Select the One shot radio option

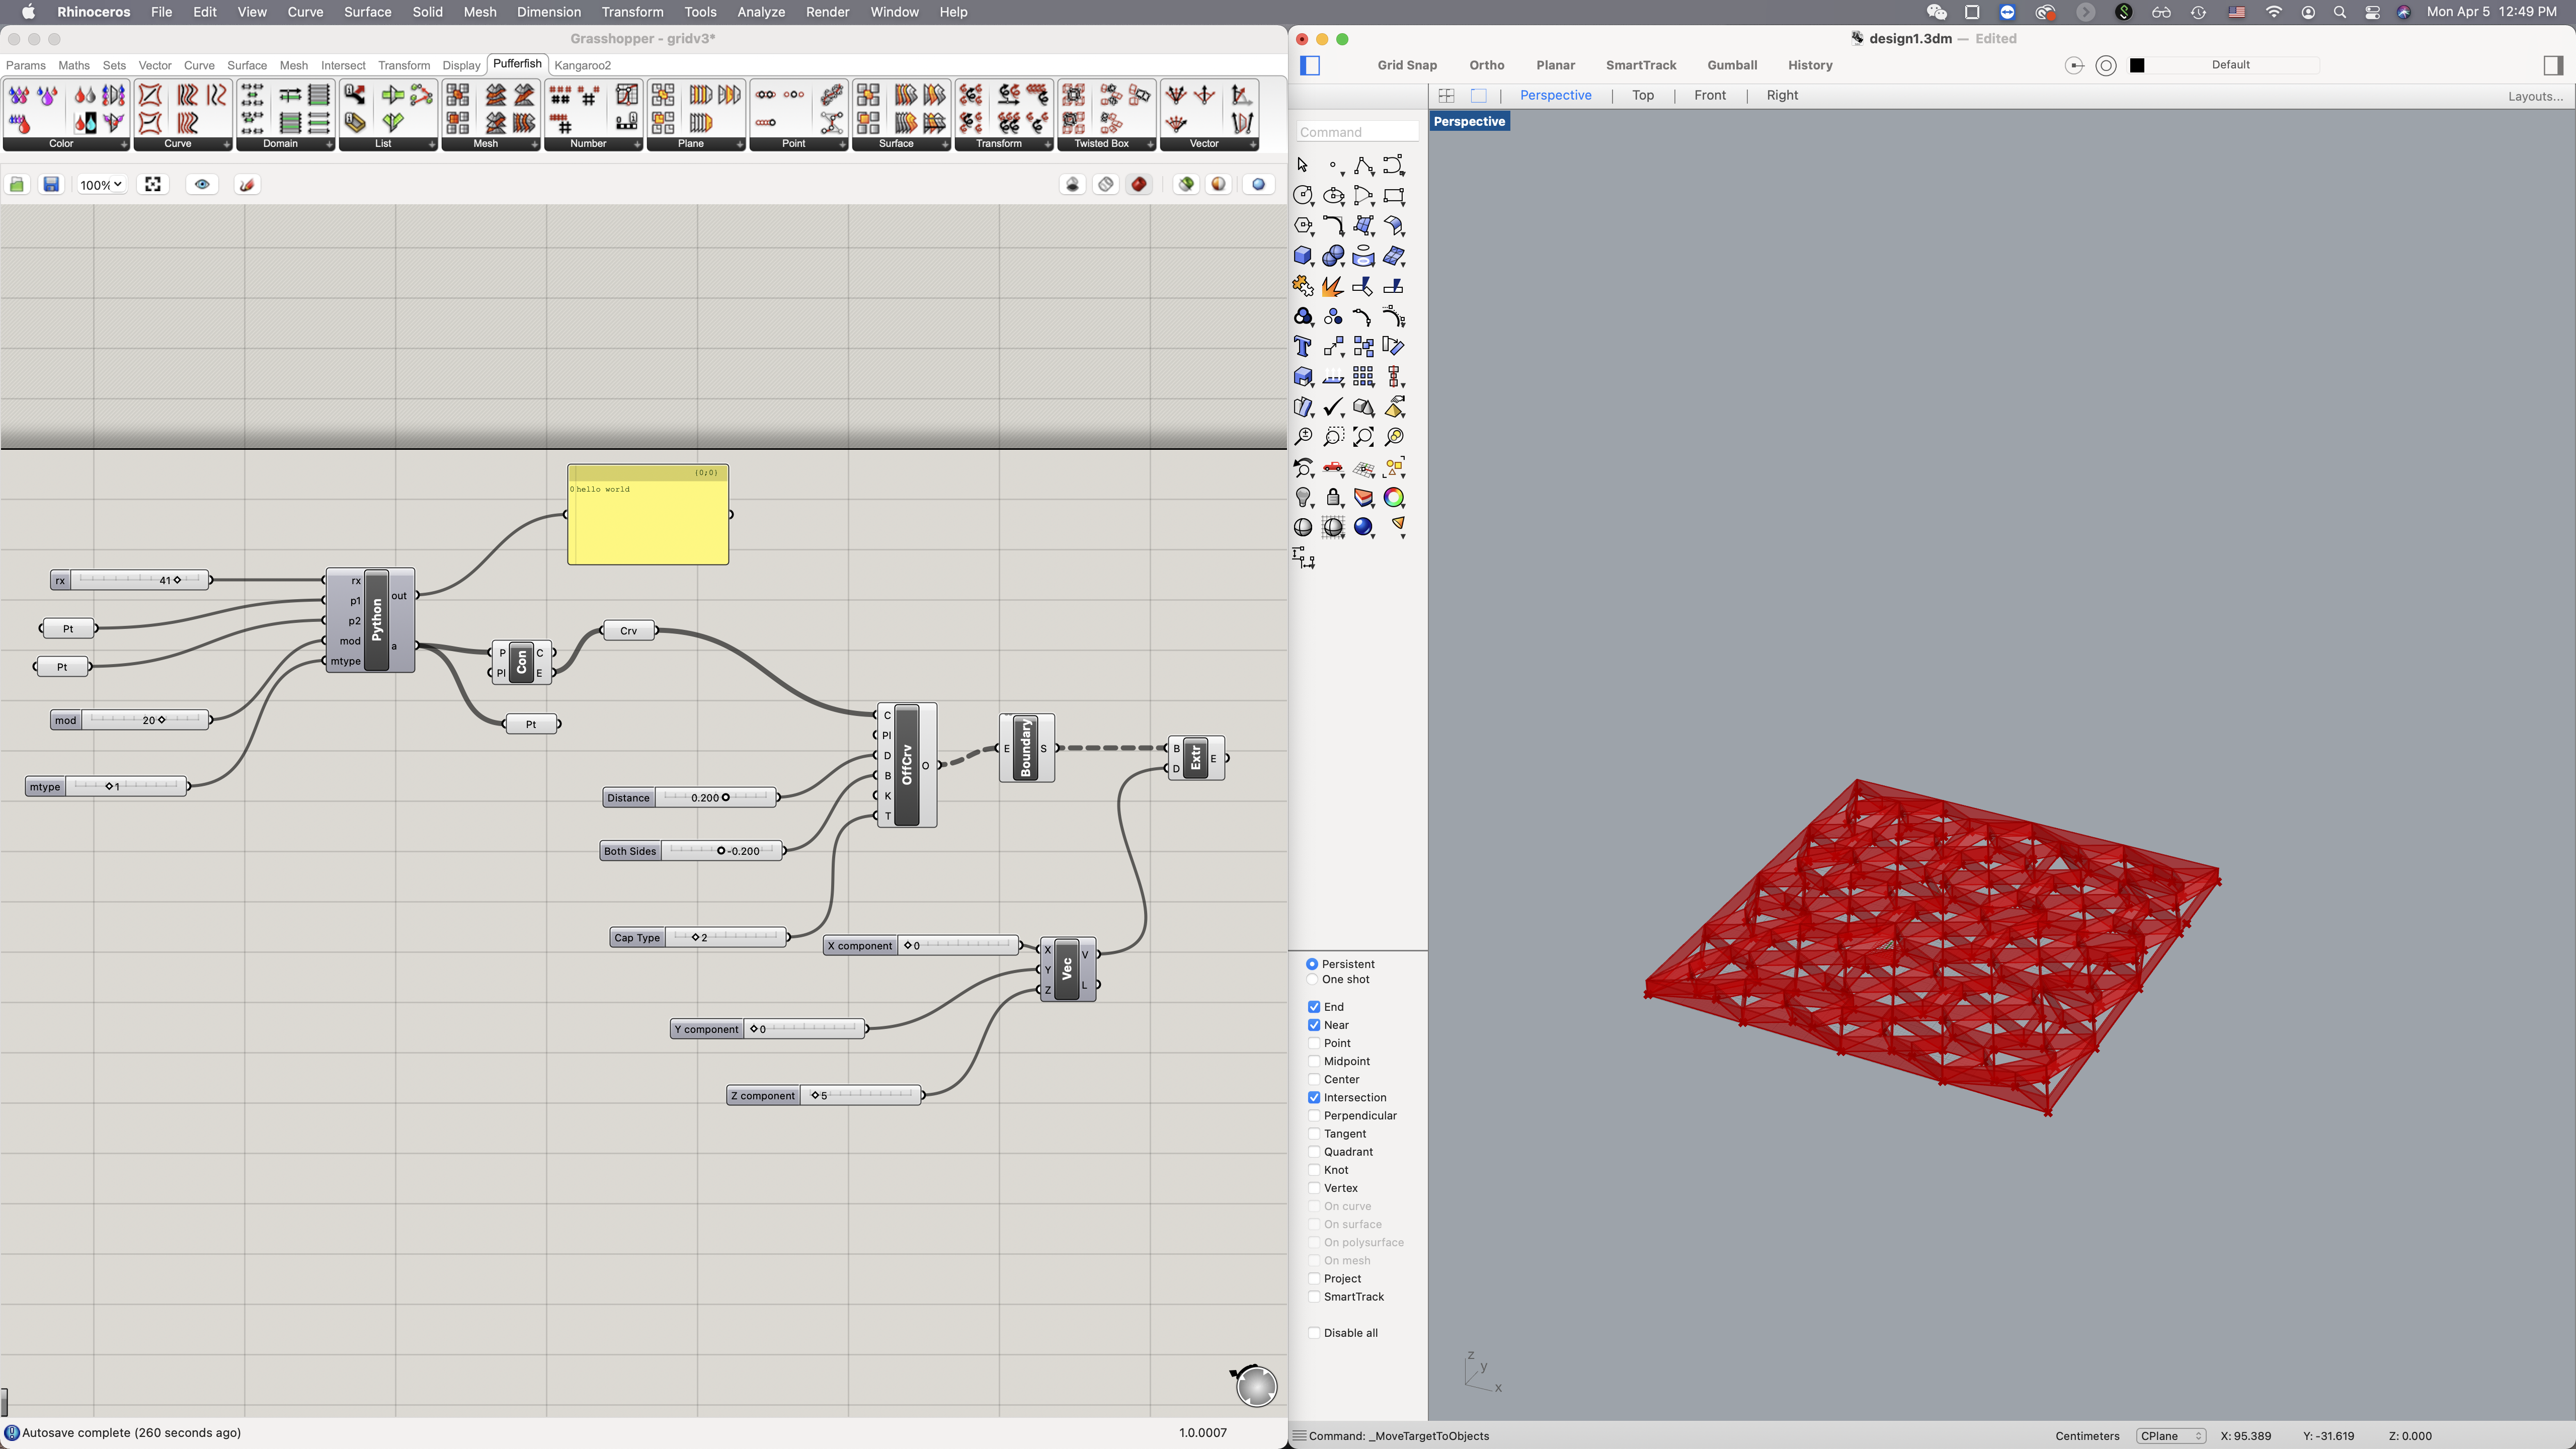coord(1312,980)
